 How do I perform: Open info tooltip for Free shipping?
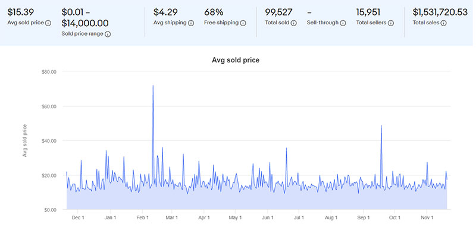[x=243, y=23]
